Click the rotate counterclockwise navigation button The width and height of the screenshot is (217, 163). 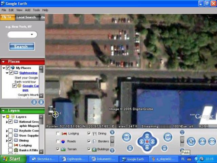[x=126, y=137]
